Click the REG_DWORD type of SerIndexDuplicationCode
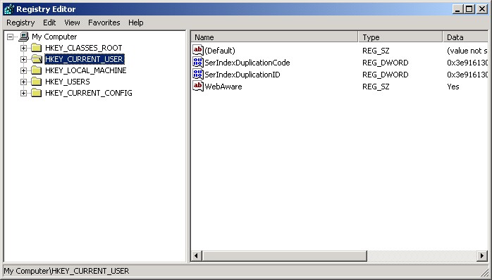492x280 pixels. tap(386, 63)
